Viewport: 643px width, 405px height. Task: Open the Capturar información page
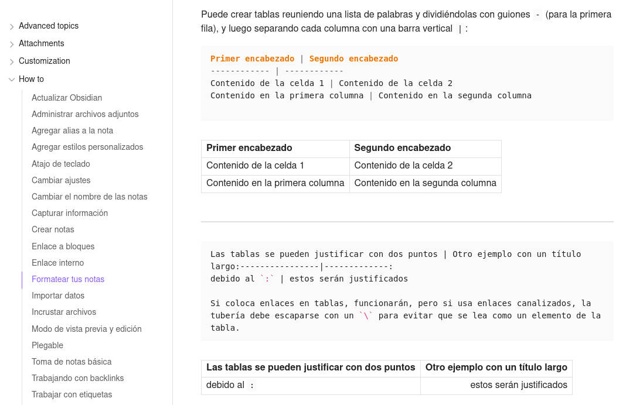(70, 213)
